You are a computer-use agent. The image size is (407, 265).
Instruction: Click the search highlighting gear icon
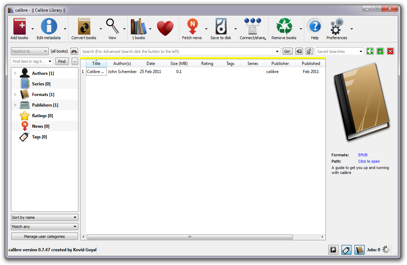309,51
